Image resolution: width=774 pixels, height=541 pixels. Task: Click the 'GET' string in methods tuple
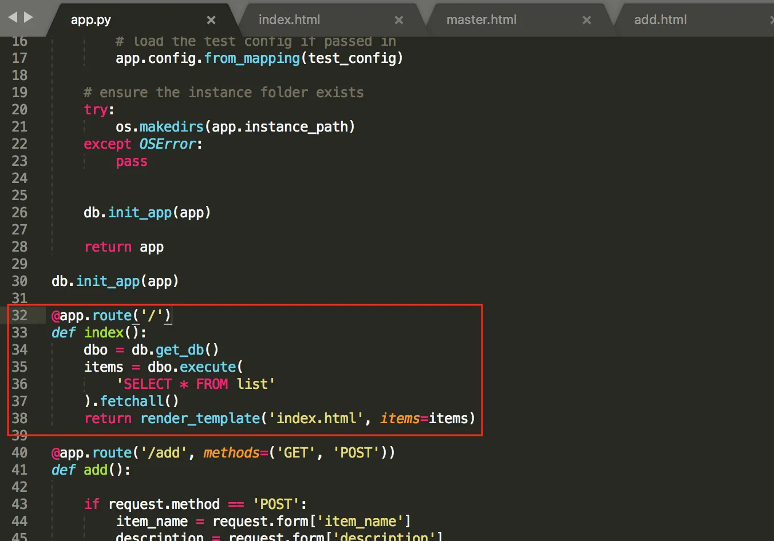click(296, 453)
